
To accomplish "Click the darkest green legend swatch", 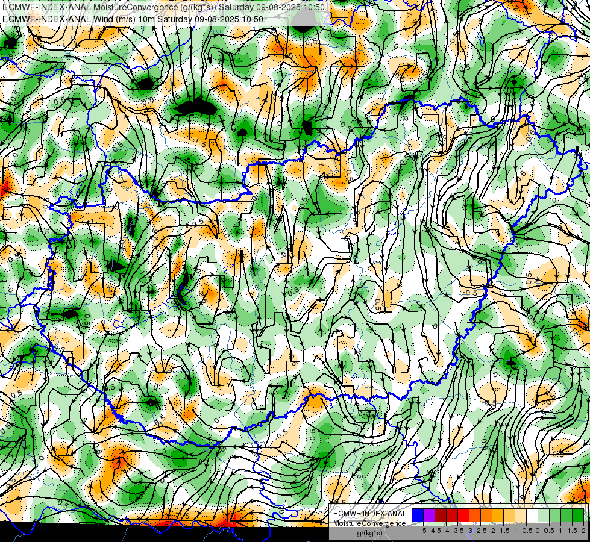I will (x=578, y=515).
